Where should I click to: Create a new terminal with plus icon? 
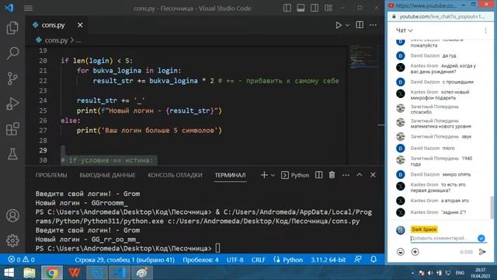tap(264, 175)
